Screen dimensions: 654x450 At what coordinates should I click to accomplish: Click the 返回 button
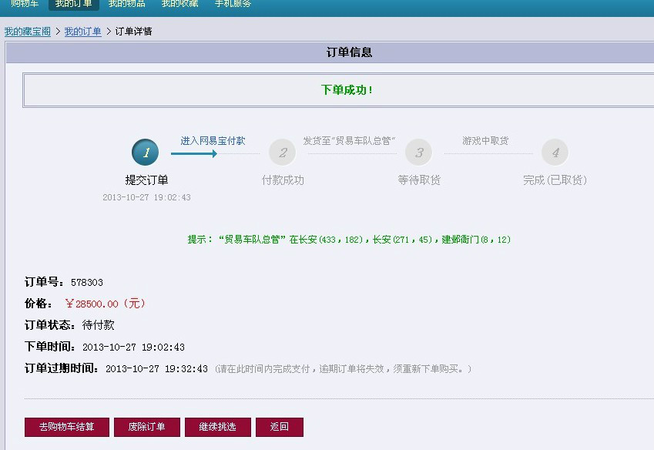pyautogui.click(x=279, y=427)
